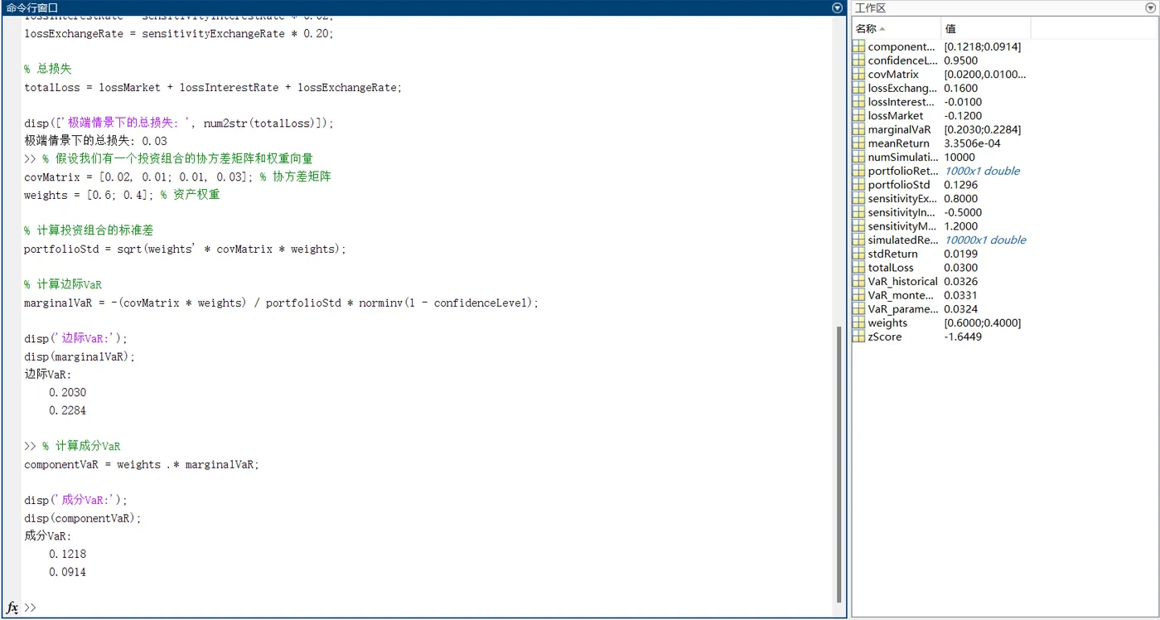
Task: Click the sensitivityEx... variable icon
Action: [859, 199]
